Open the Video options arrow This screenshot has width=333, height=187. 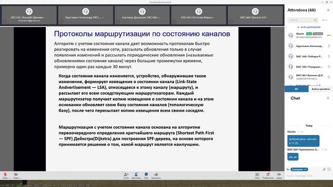point(21,178)
